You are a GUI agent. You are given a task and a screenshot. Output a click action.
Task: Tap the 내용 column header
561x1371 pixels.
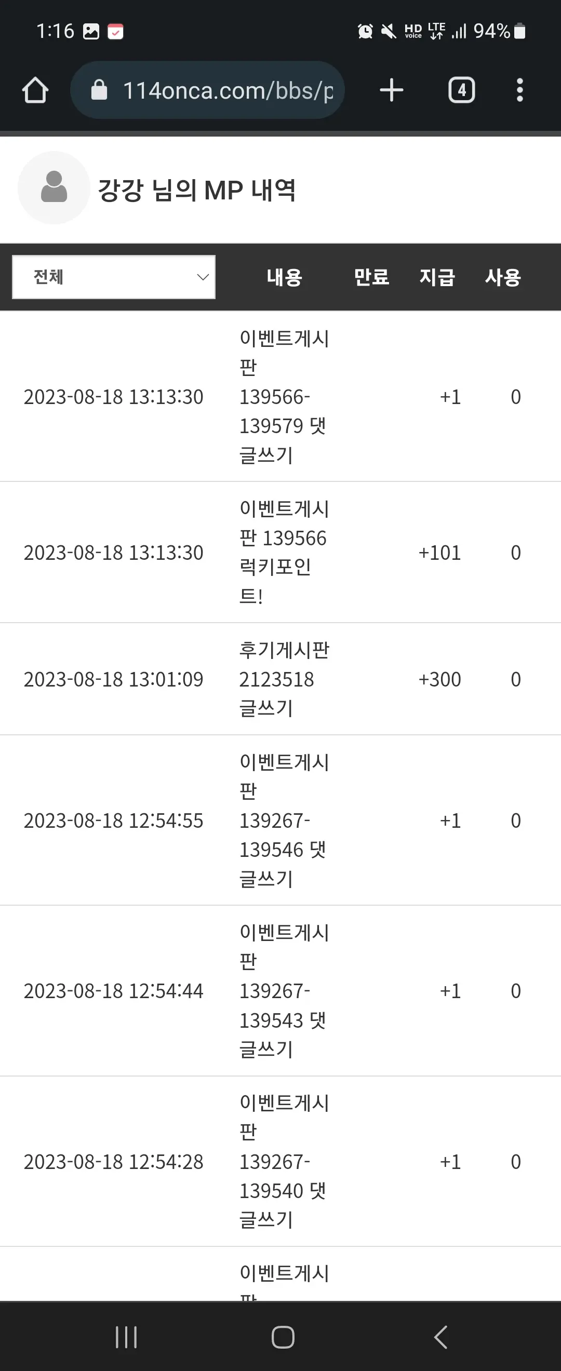click(x=285, y=277)
